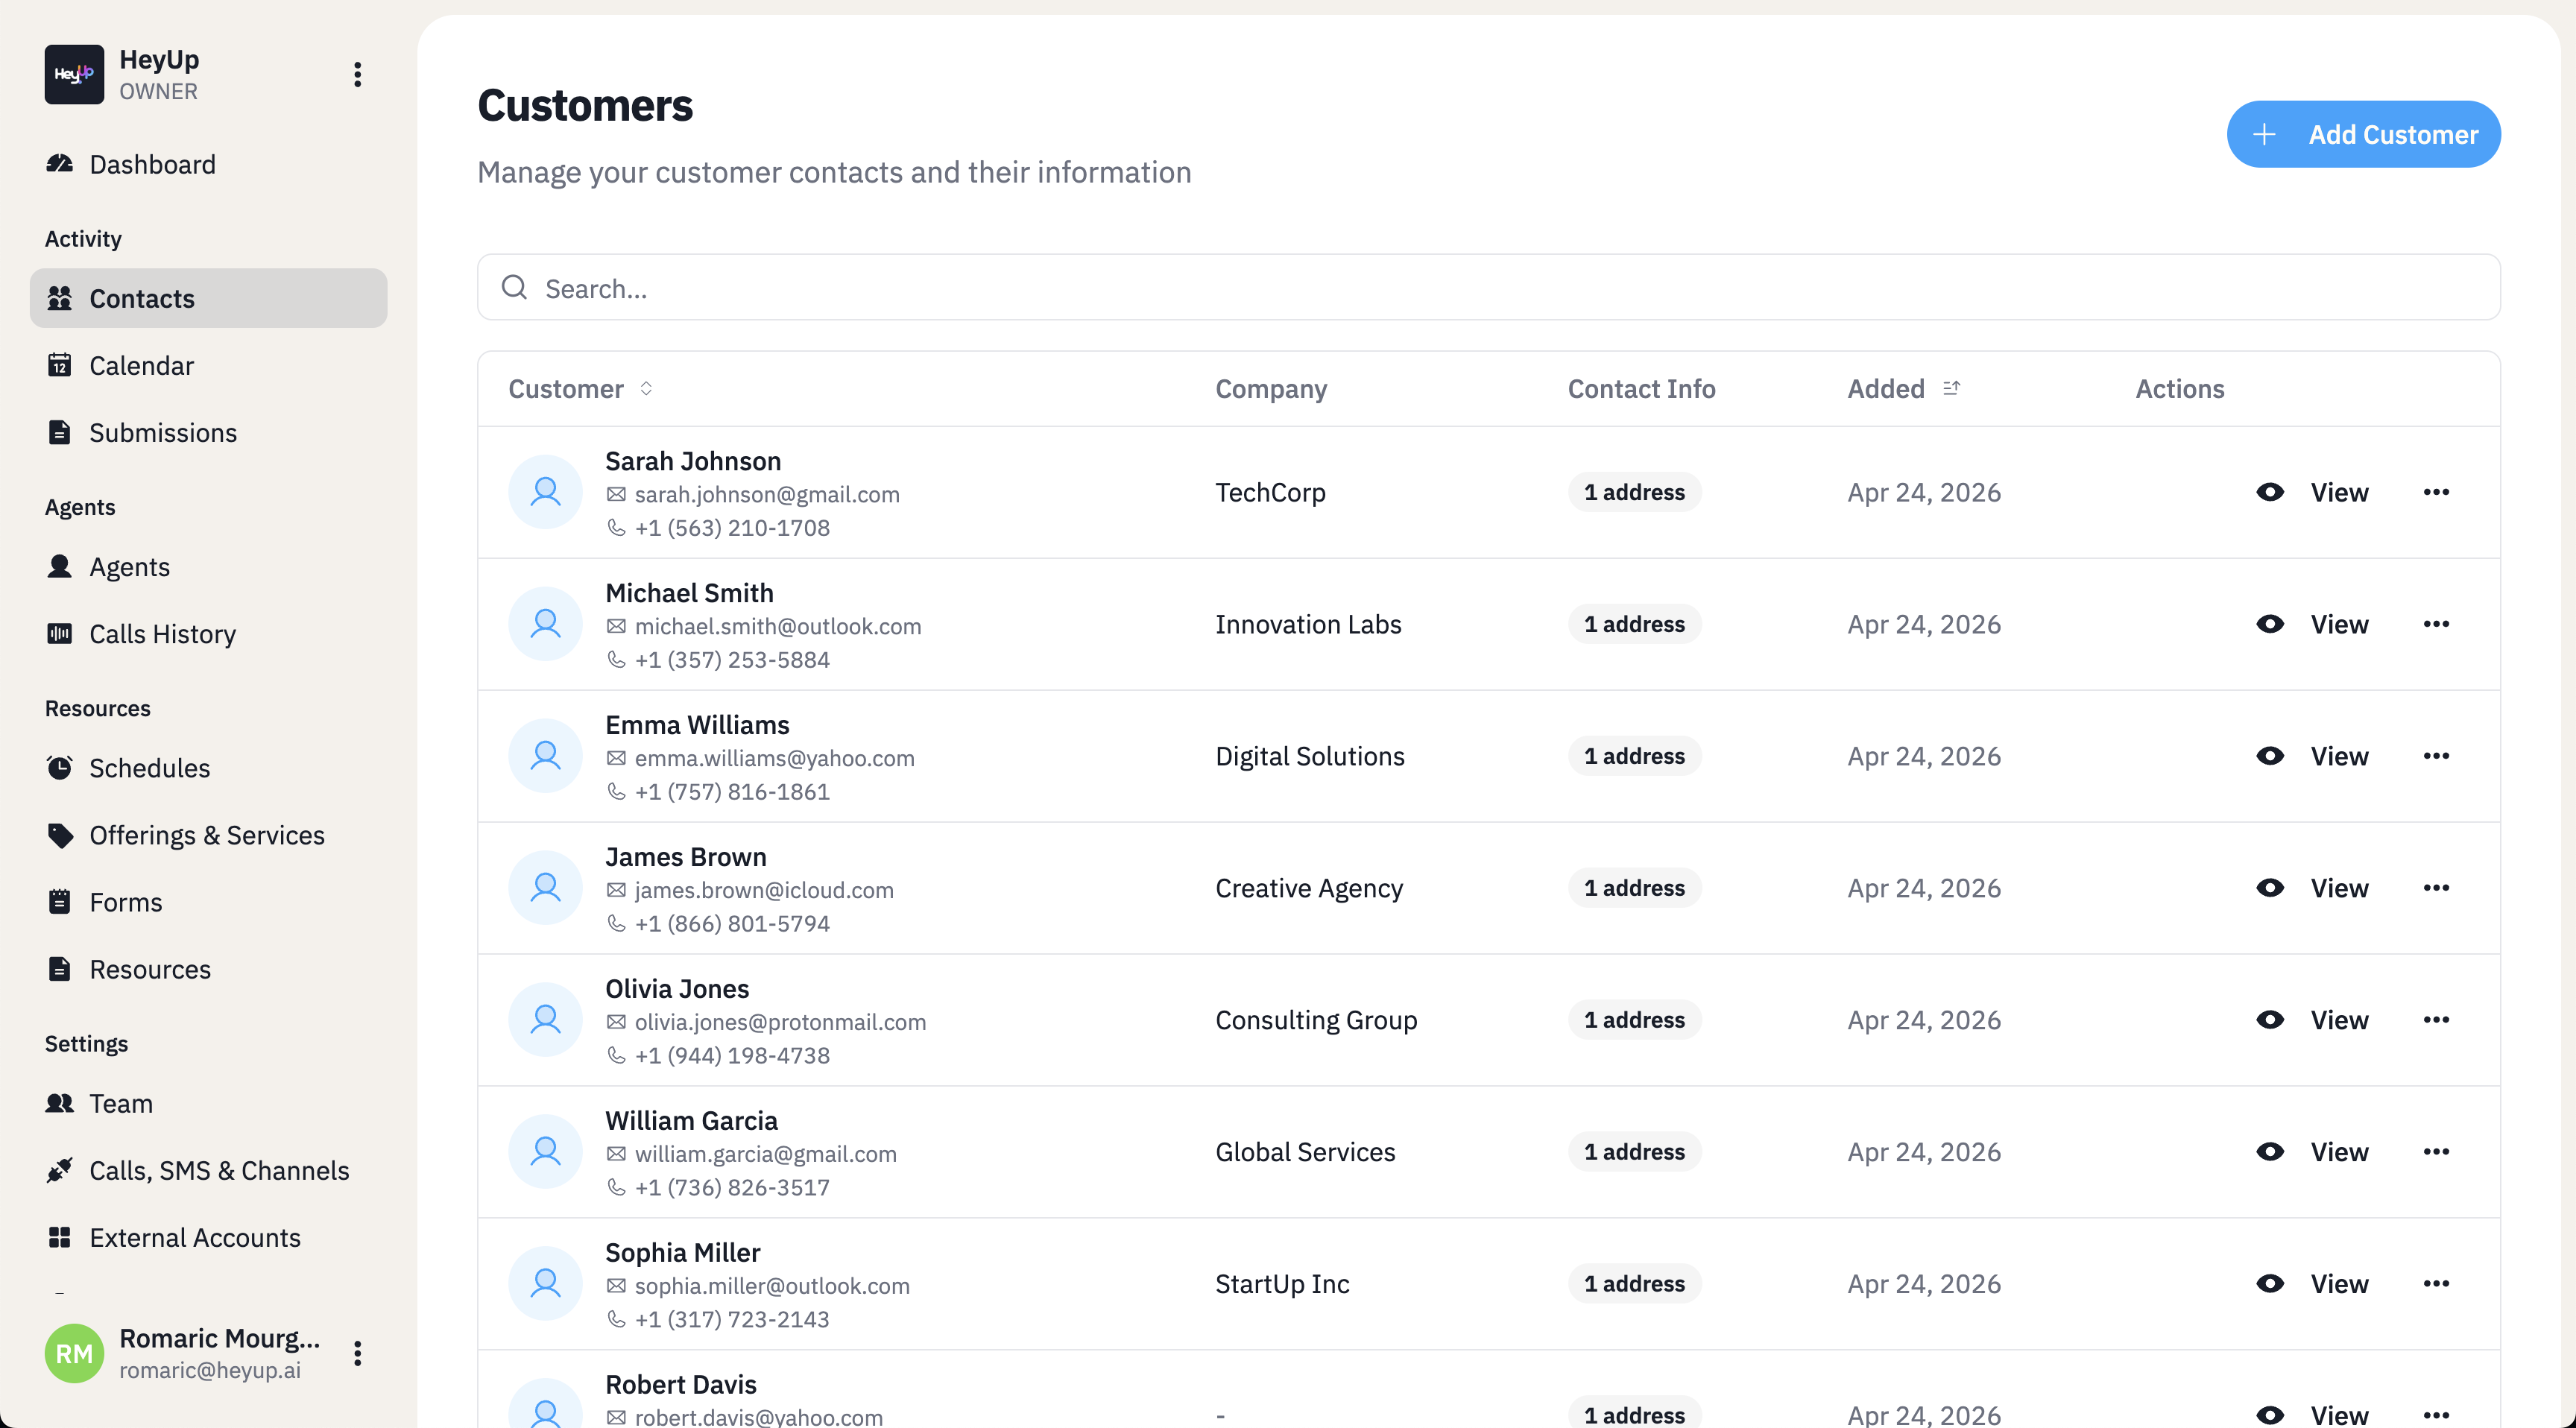Click the Calls History icon
This screenshot has height=1428, width=2576.
(x=60, y=634)
